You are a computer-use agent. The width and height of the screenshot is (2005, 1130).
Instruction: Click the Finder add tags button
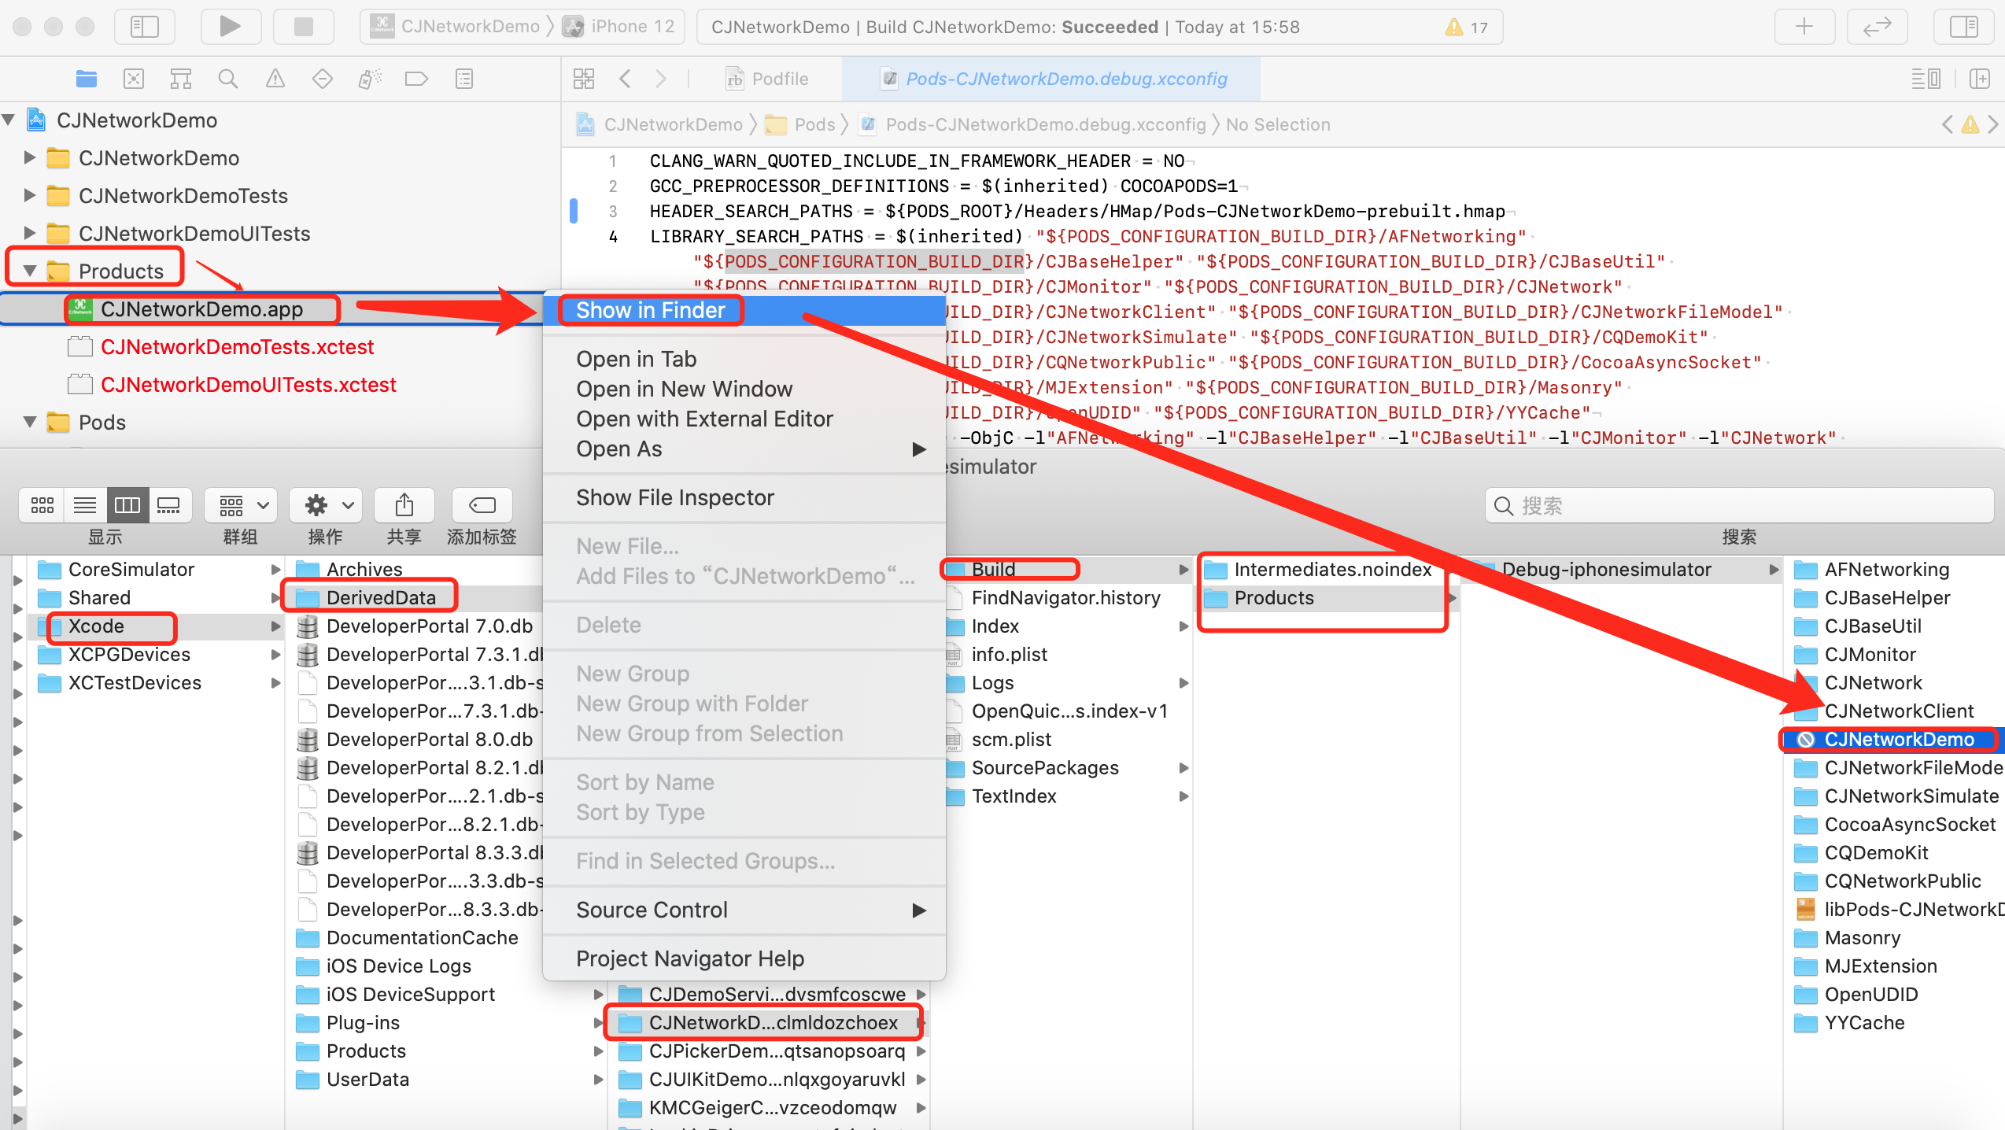coord(482,505)
